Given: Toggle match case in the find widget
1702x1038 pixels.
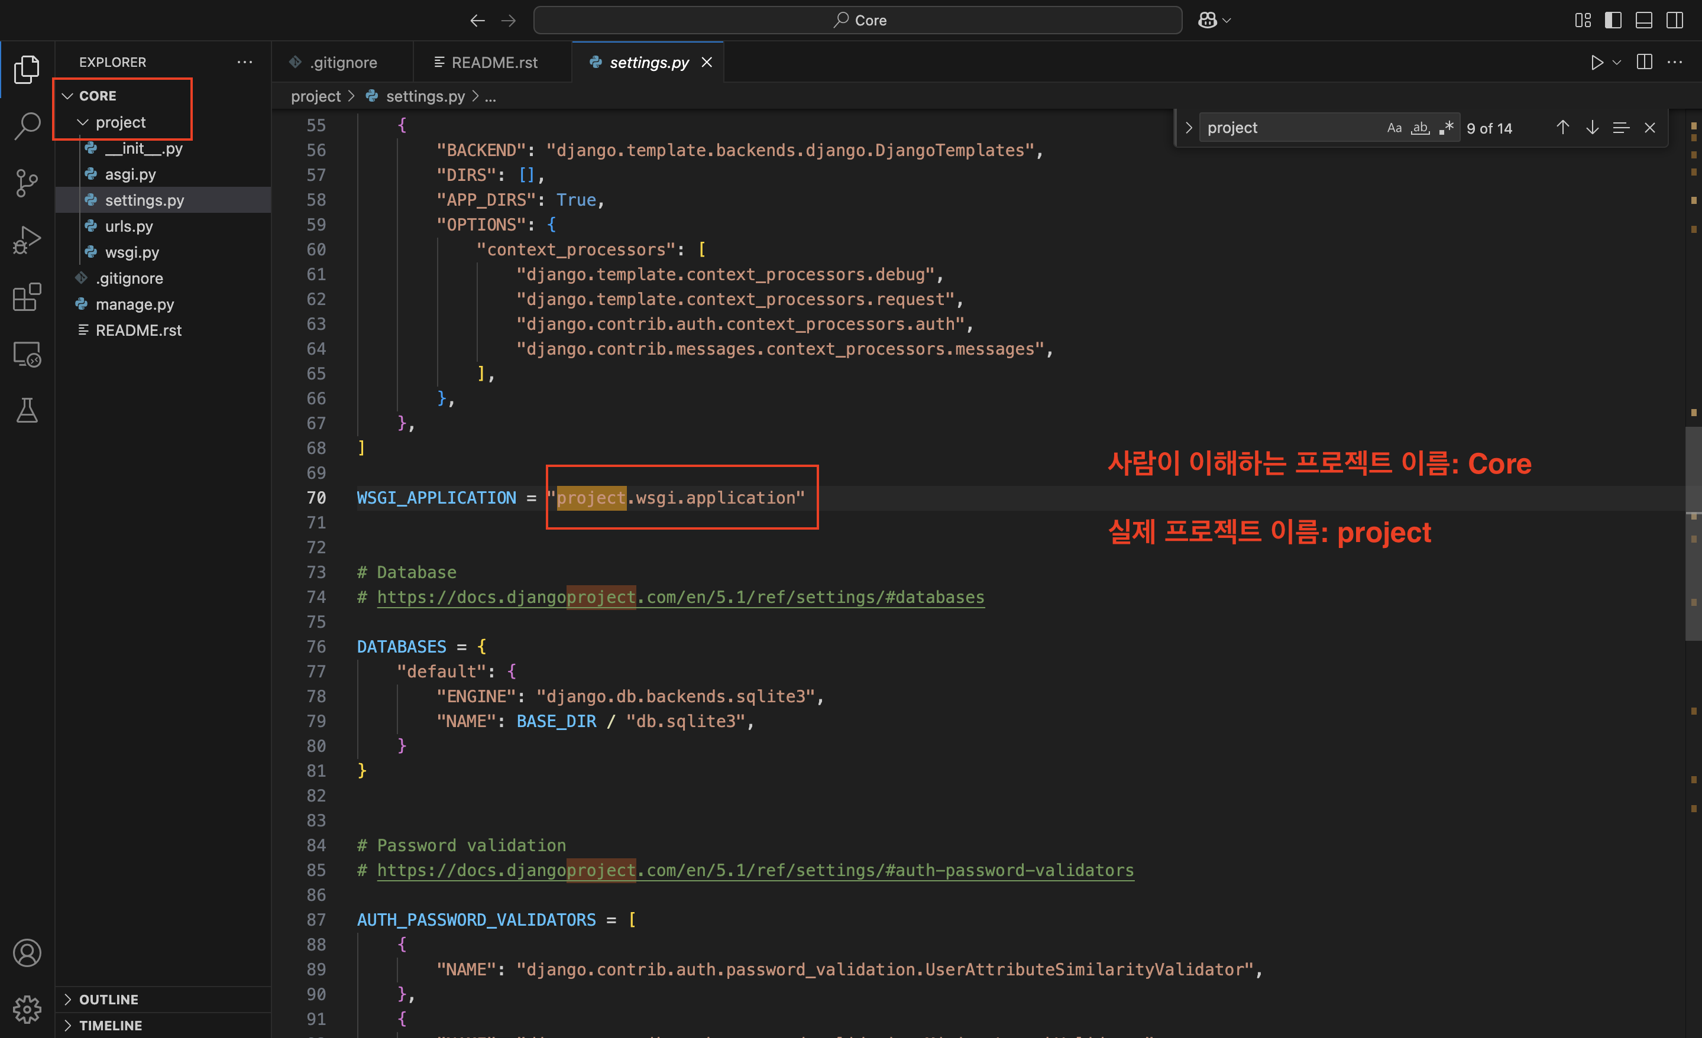Looking at the screenshot, I should (x=1394, y=127).
